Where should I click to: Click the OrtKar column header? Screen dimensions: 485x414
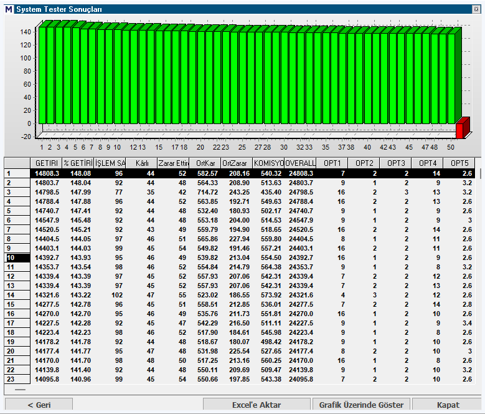tap(205, 163)
